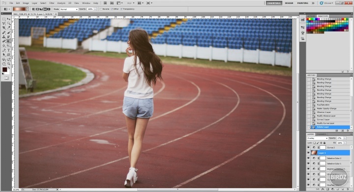354x192 pixels.
Task: Select the Brush tool
Action: (8, 32)
